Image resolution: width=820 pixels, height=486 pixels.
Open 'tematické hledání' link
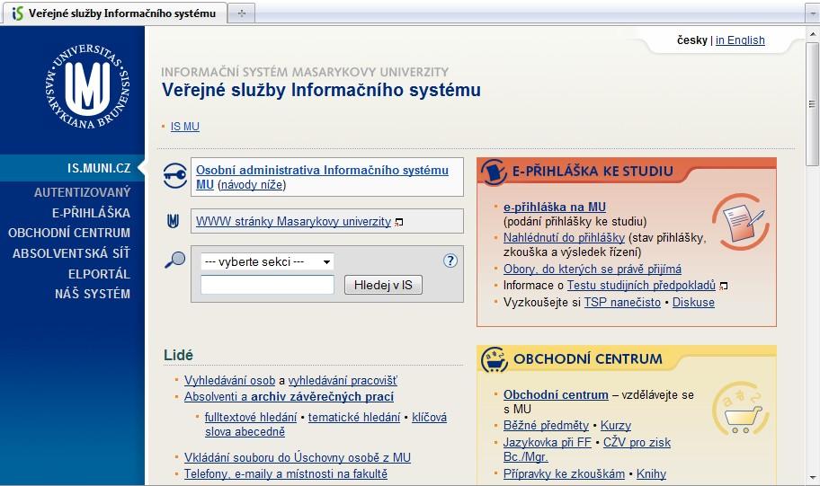tap(354, 417)
